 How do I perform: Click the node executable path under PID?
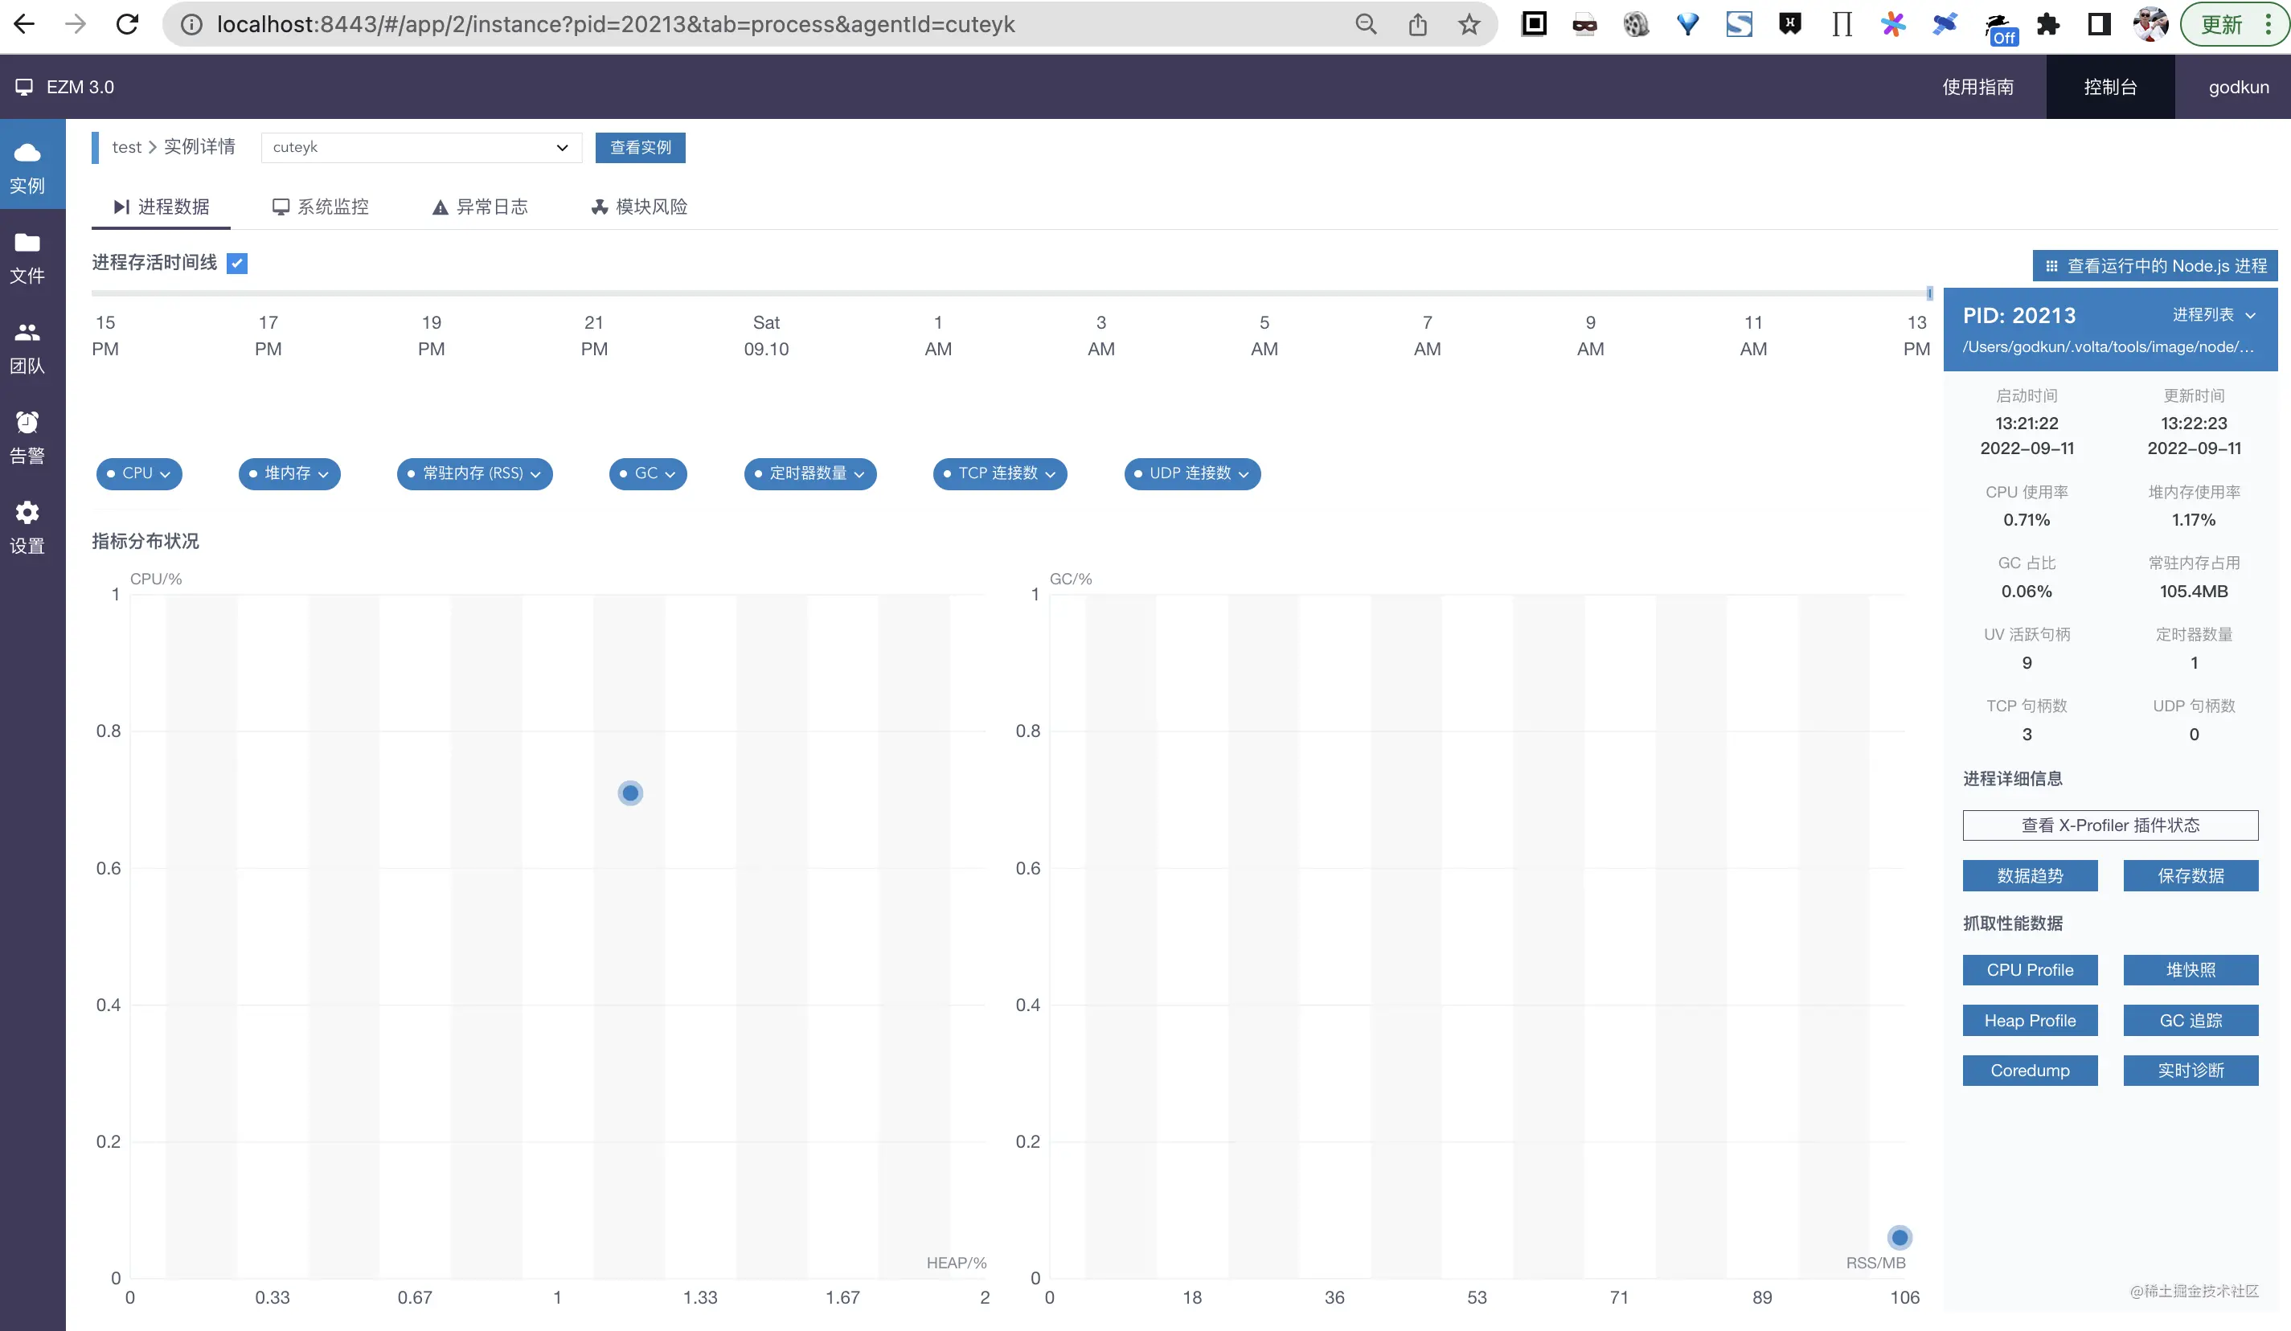[x=2109, y=346]
